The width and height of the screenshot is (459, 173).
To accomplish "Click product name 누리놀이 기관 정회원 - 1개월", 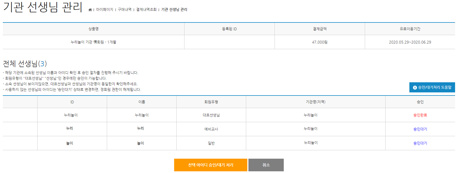I will coord(93,42).
